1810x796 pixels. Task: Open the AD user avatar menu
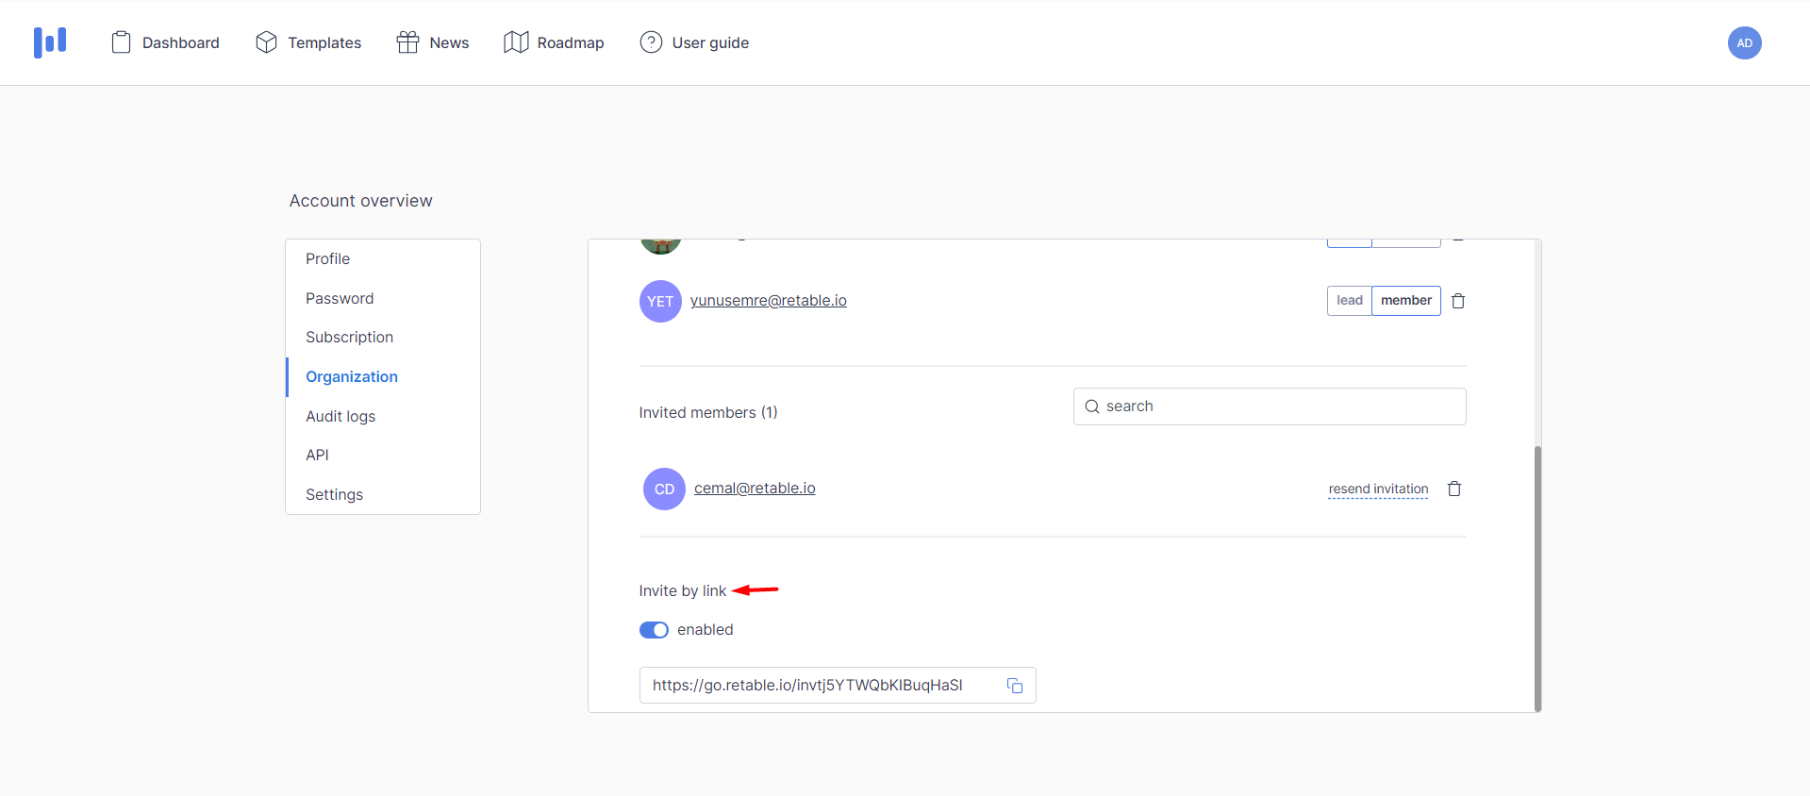pos(1744,42)
